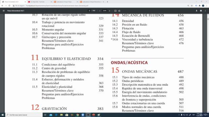Click the not secure warning icon
Image resolution: width=209 pixels, height=117 pixels.
click(x=14, y=6)
